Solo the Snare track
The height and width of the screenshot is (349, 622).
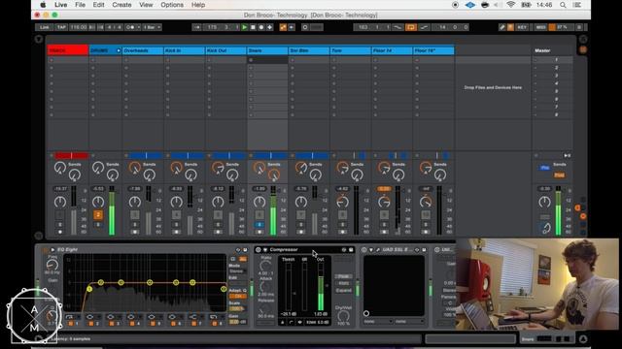pos(259,224)
